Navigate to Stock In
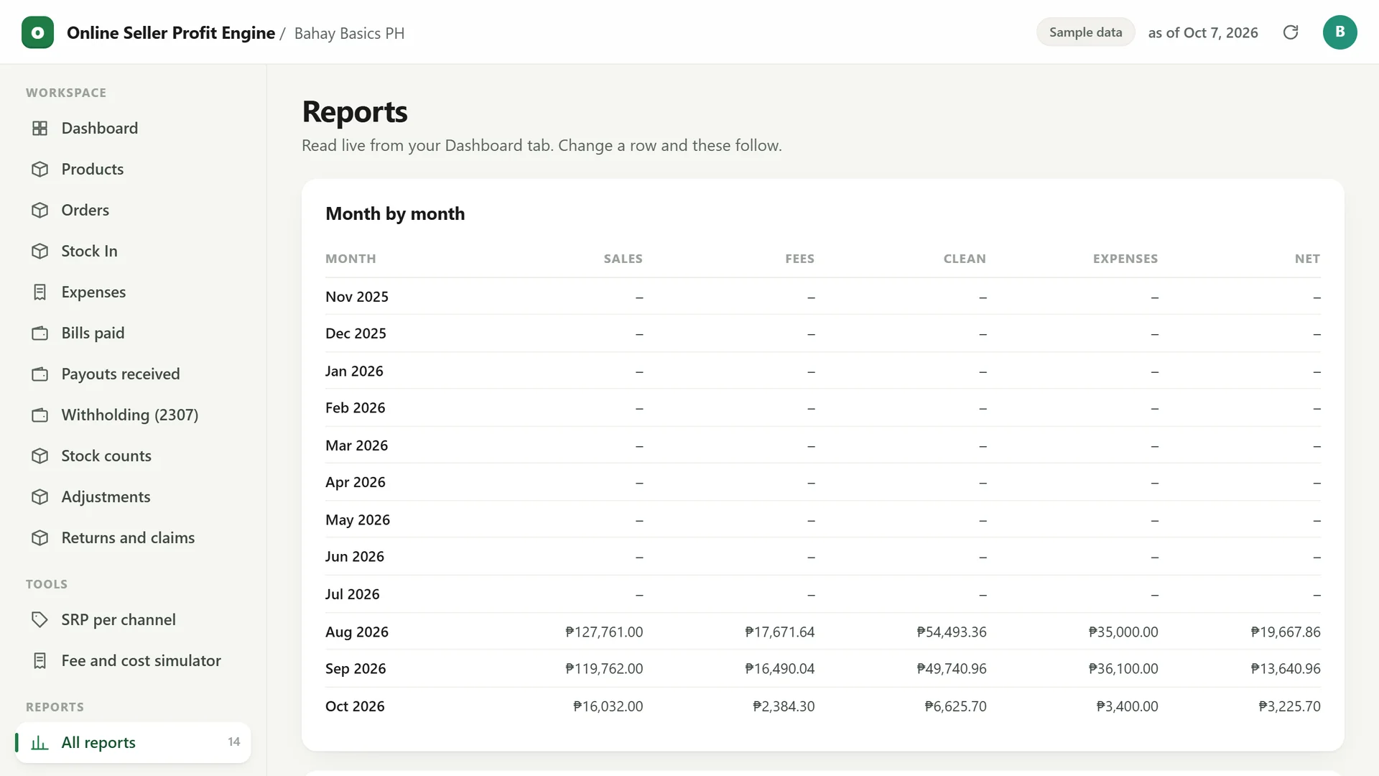This screenshot has width=1379, height=776. coord(133,251)
